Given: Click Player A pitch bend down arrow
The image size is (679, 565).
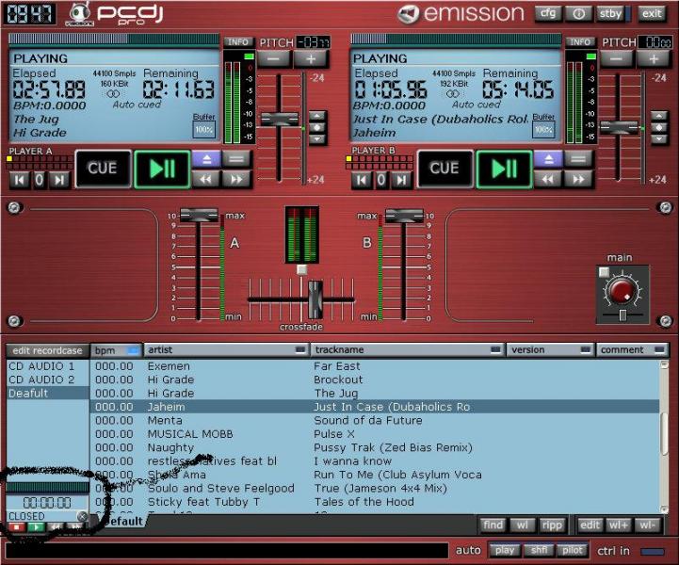Looking at the screenshot, I should (317, 139).
